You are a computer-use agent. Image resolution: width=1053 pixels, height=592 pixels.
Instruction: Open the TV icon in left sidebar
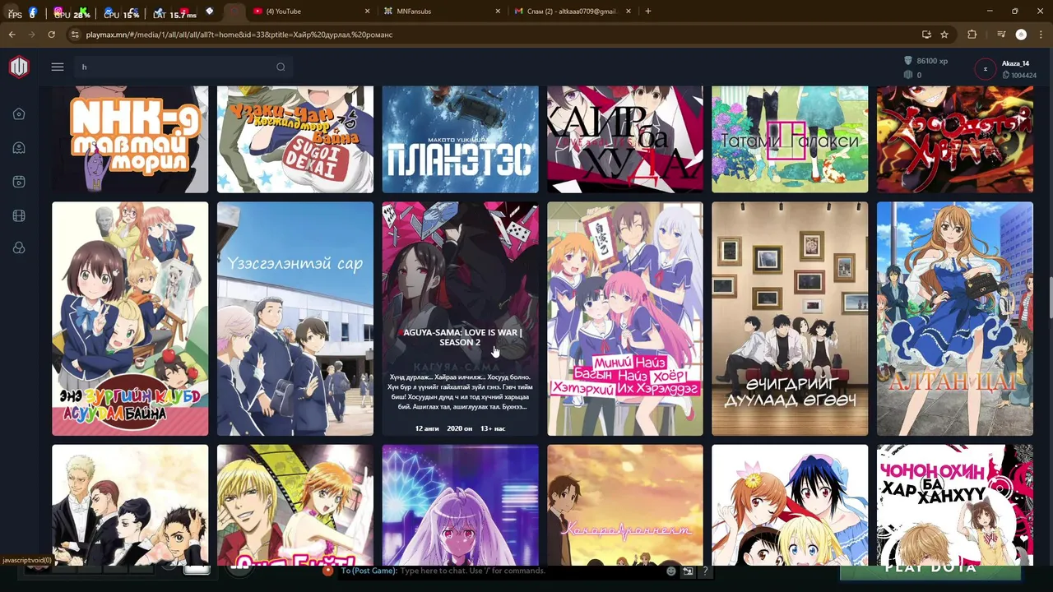[19, 182]
